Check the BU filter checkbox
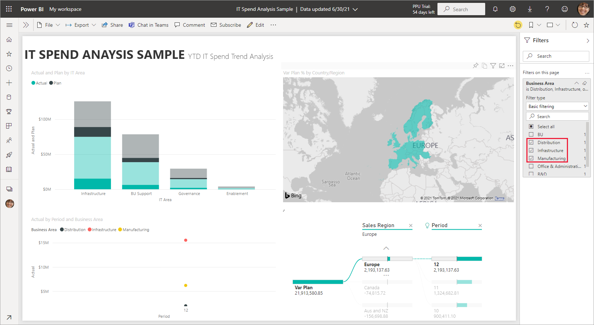Image resolution: width=594 pixels, height=325 pixels. (x=531, y=135)
